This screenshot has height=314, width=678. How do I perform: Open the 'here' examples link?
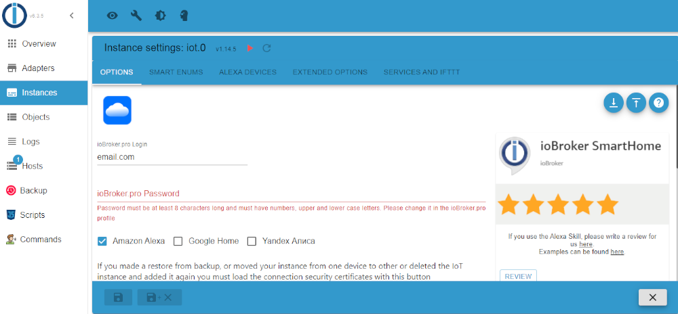617,252
